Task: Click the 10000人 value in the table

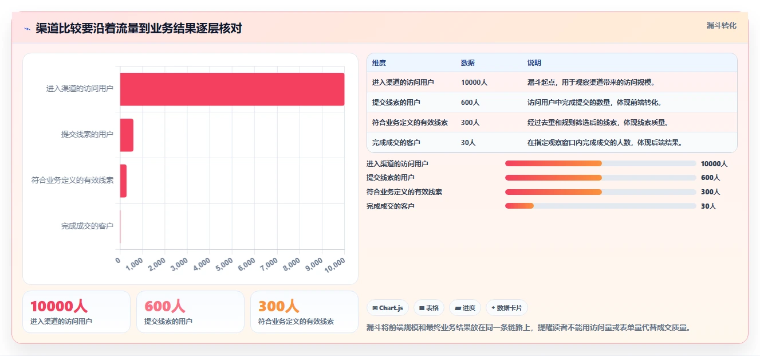Action: tap(474, 83)
